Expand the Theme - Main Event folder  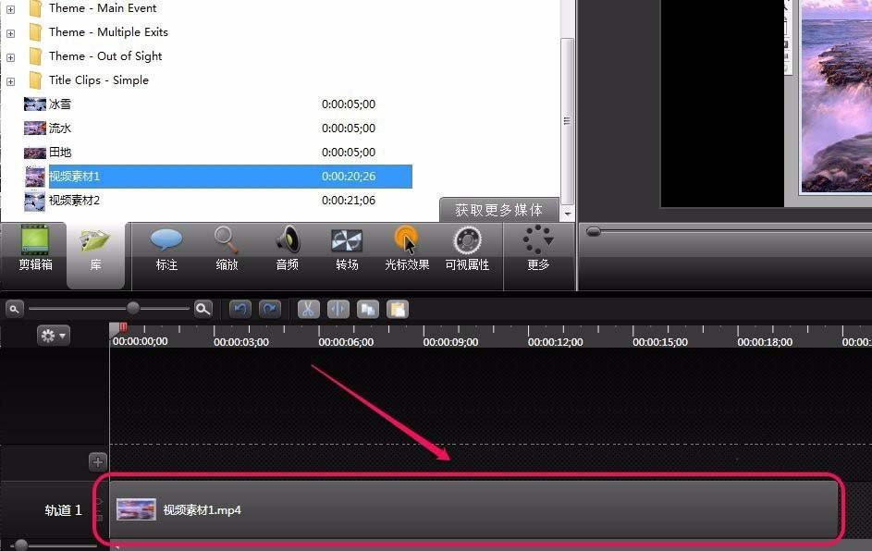(9, 7)
